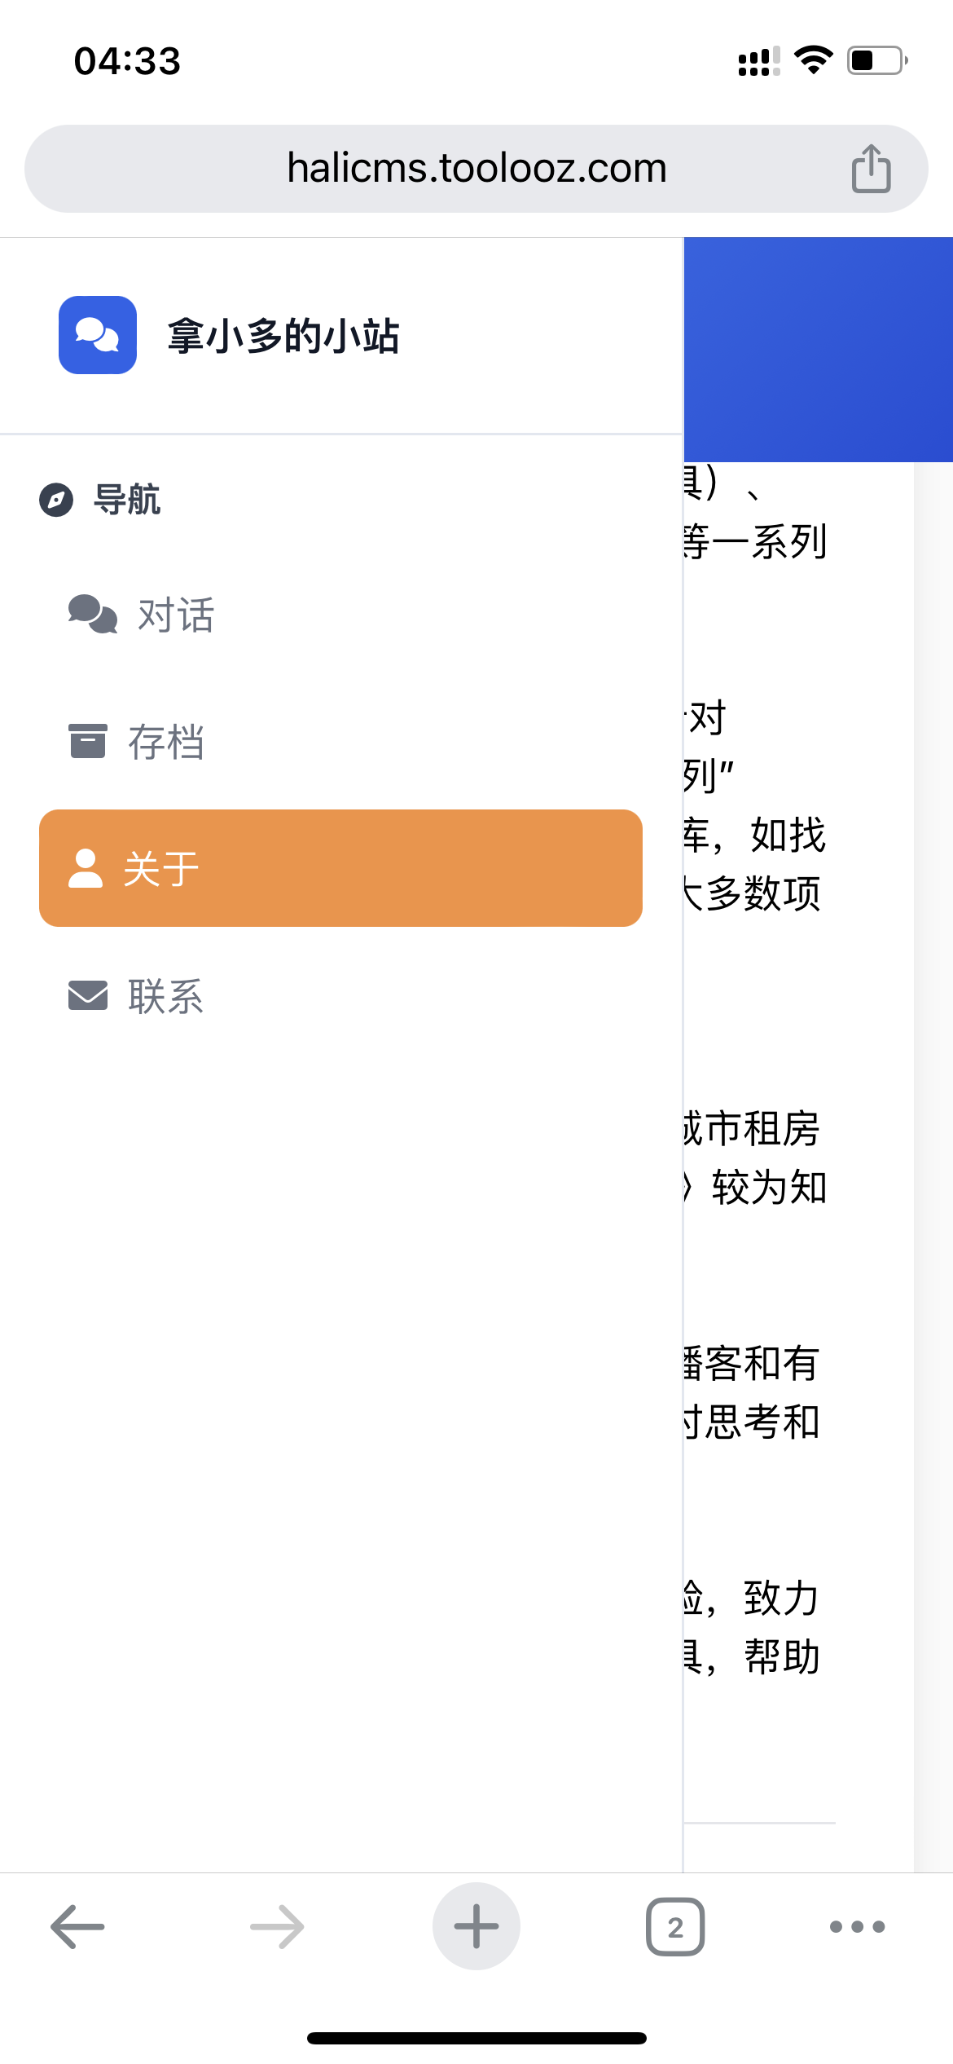This screenshot has height=2064, width=953.
Task: Tap the chat bubbles icon for 对话
Action: 92,614
